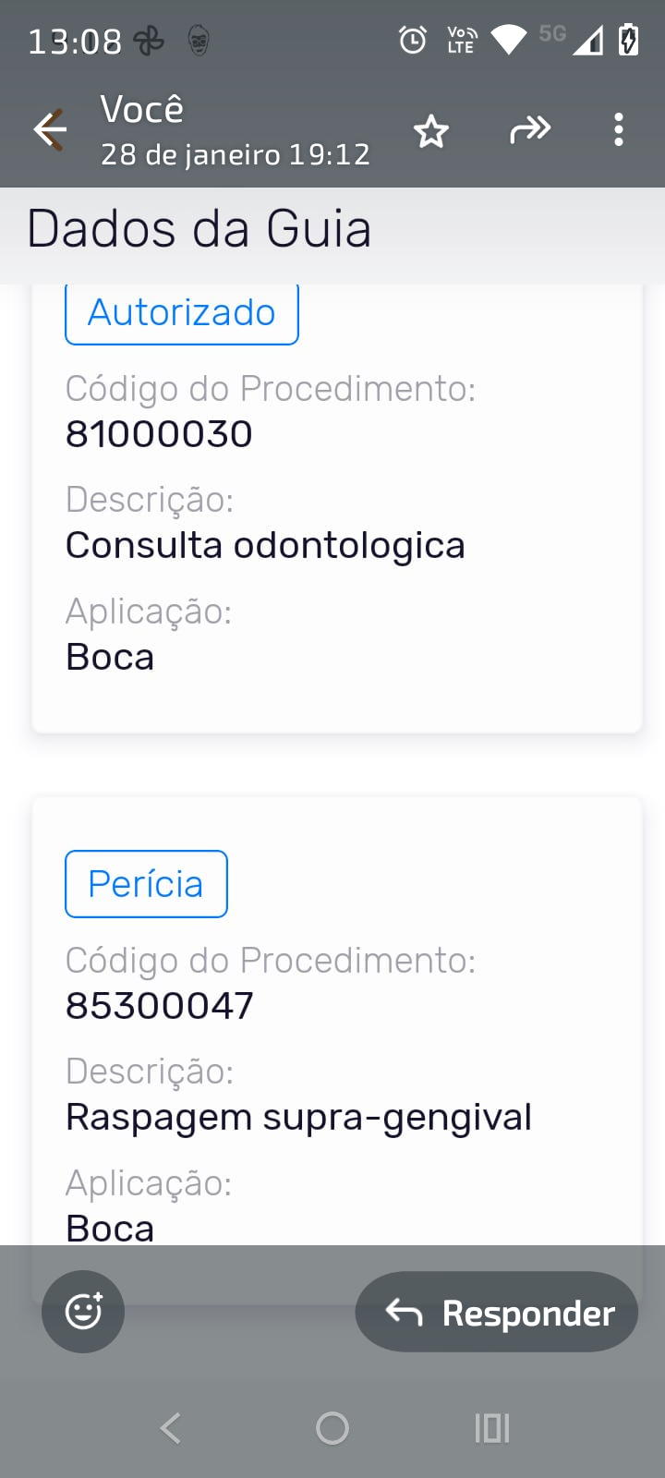Tap the Responder reply button
This screenshot has height=1478, width=665.
pyautogui.click(x=497, y=1313)
